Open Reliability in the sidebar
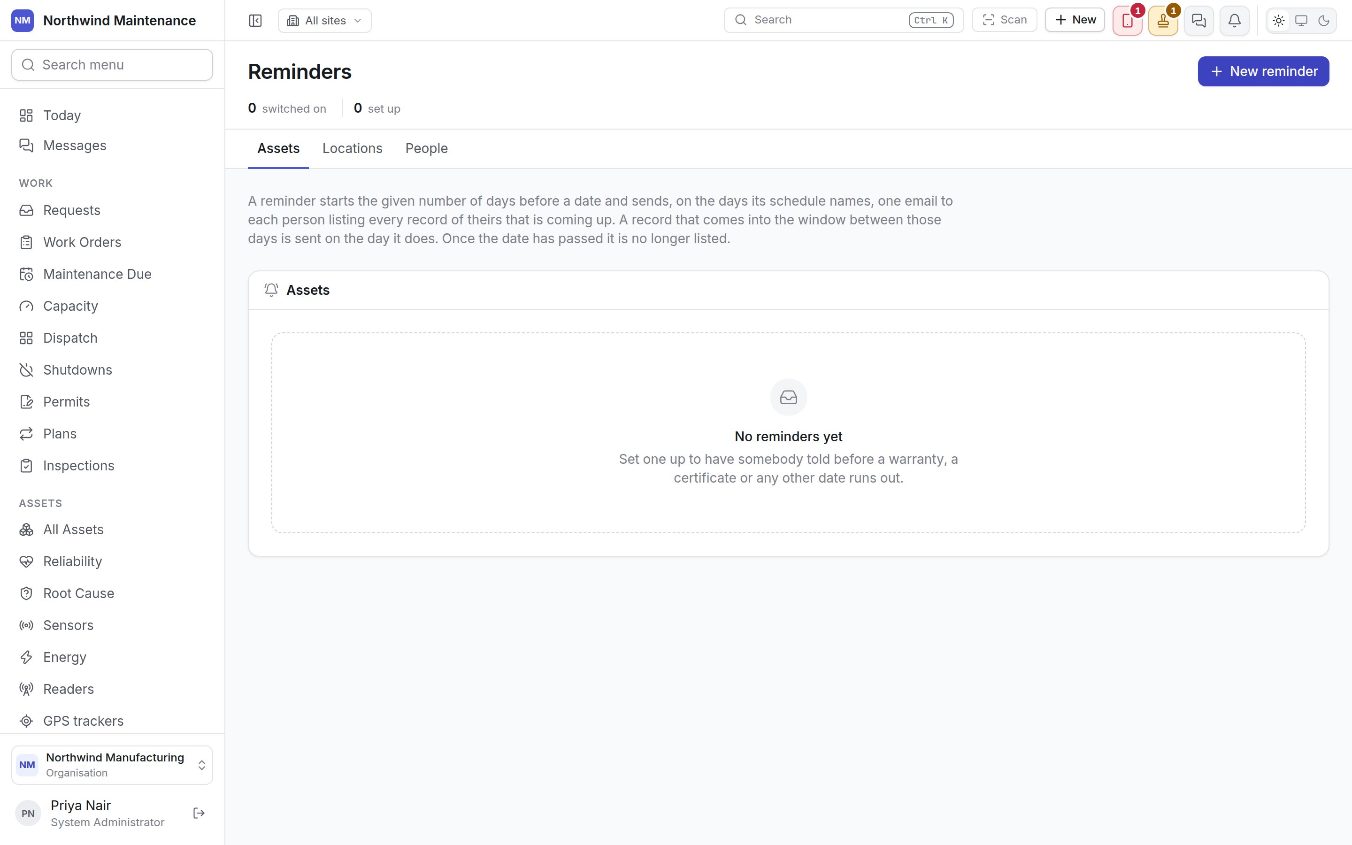The height and width of the screenshot is (845, 1352). click(x=112, y=561)
